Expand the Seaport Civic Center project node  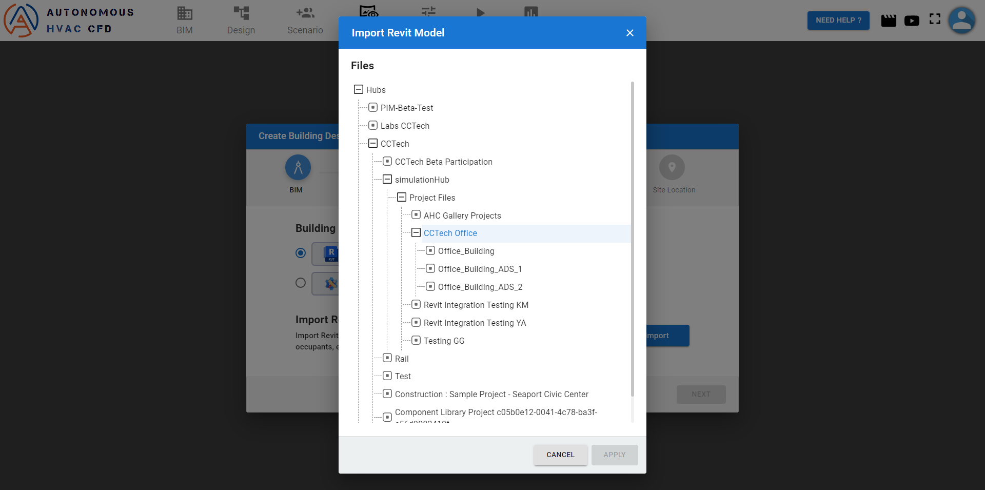387,394
